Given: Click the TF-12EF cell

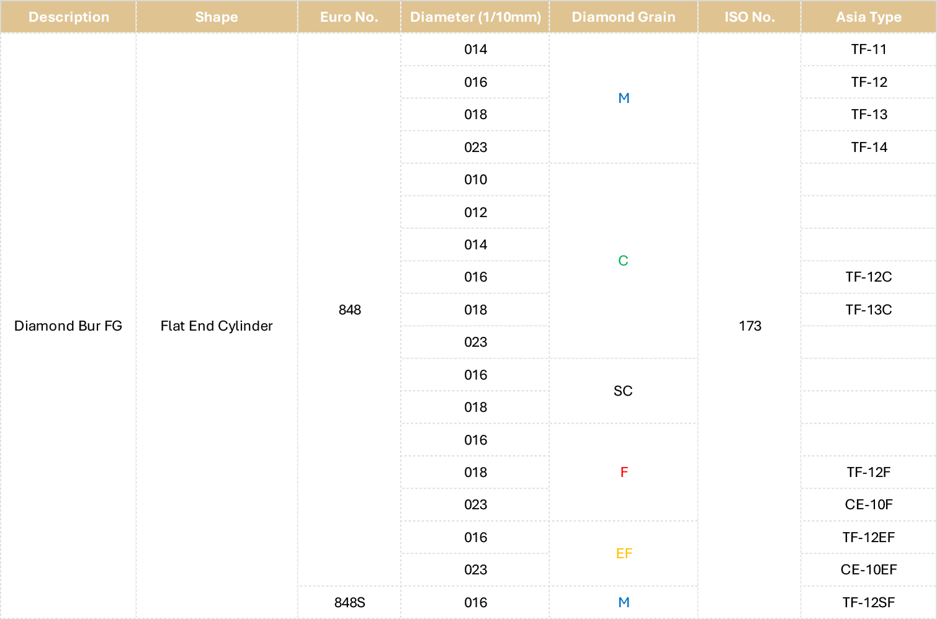Looking at the screenshot, I should coord(869,537).
